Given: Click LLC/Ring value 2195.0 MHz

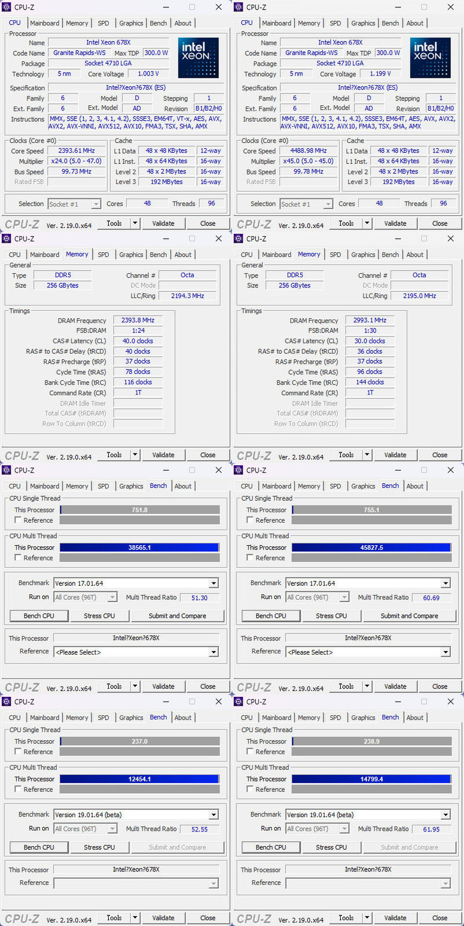Looking at the screenshot, I should click(x=419, y=296).
